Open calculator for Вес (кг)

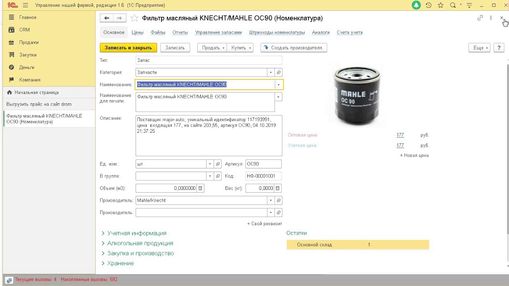click(278, 188)
